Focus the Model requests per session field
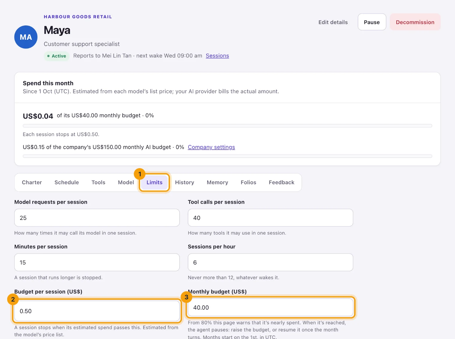 pos(97,218)
